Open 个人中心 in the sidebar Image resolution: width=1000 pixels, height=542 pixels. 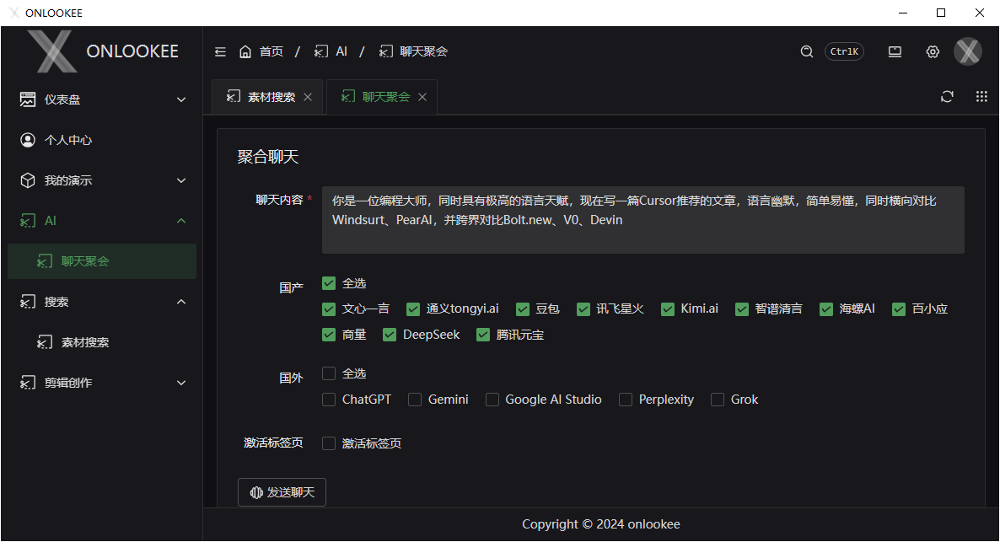(102, 140)
